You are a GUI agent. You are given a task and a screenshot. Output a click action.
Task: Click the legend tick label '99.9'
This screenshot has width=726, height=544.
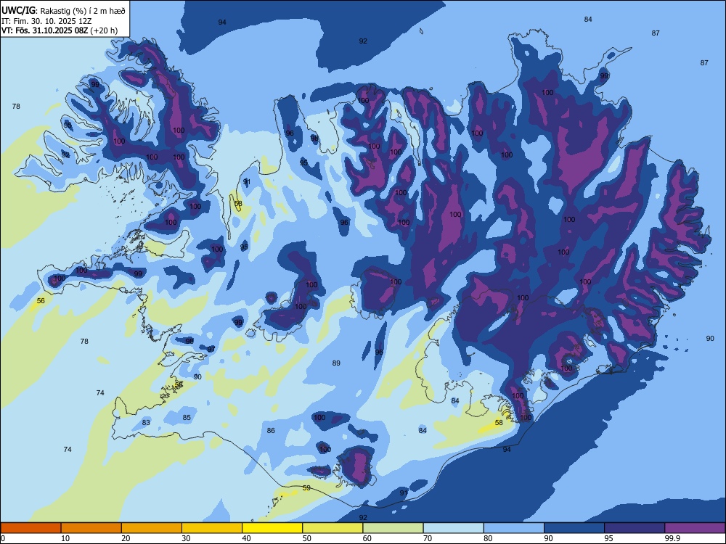[672, 538]
